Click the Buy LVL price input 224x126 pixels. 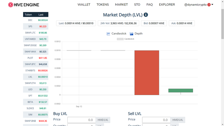pyautogui.click(x=81, y=120)
